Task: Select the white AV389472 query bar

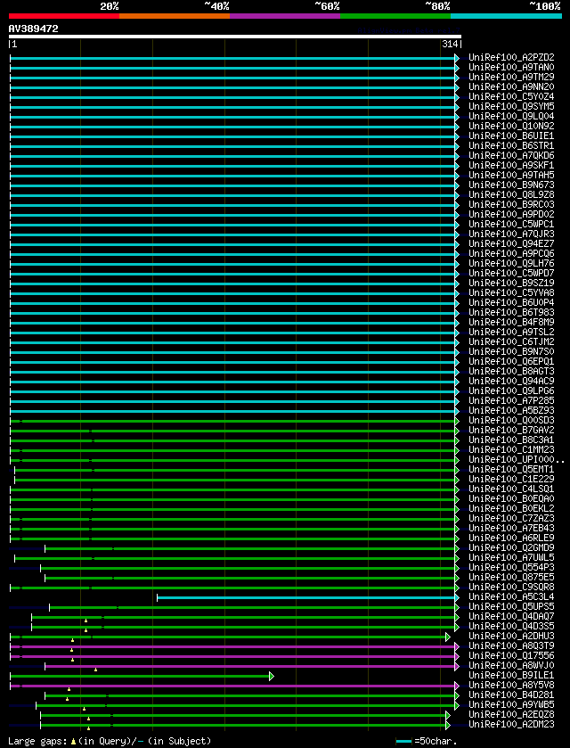Action: [x=235, y=37]
